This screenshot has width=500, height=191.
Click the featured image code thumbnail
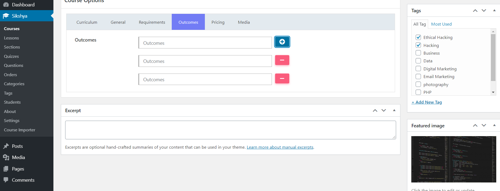coord(454,159)
